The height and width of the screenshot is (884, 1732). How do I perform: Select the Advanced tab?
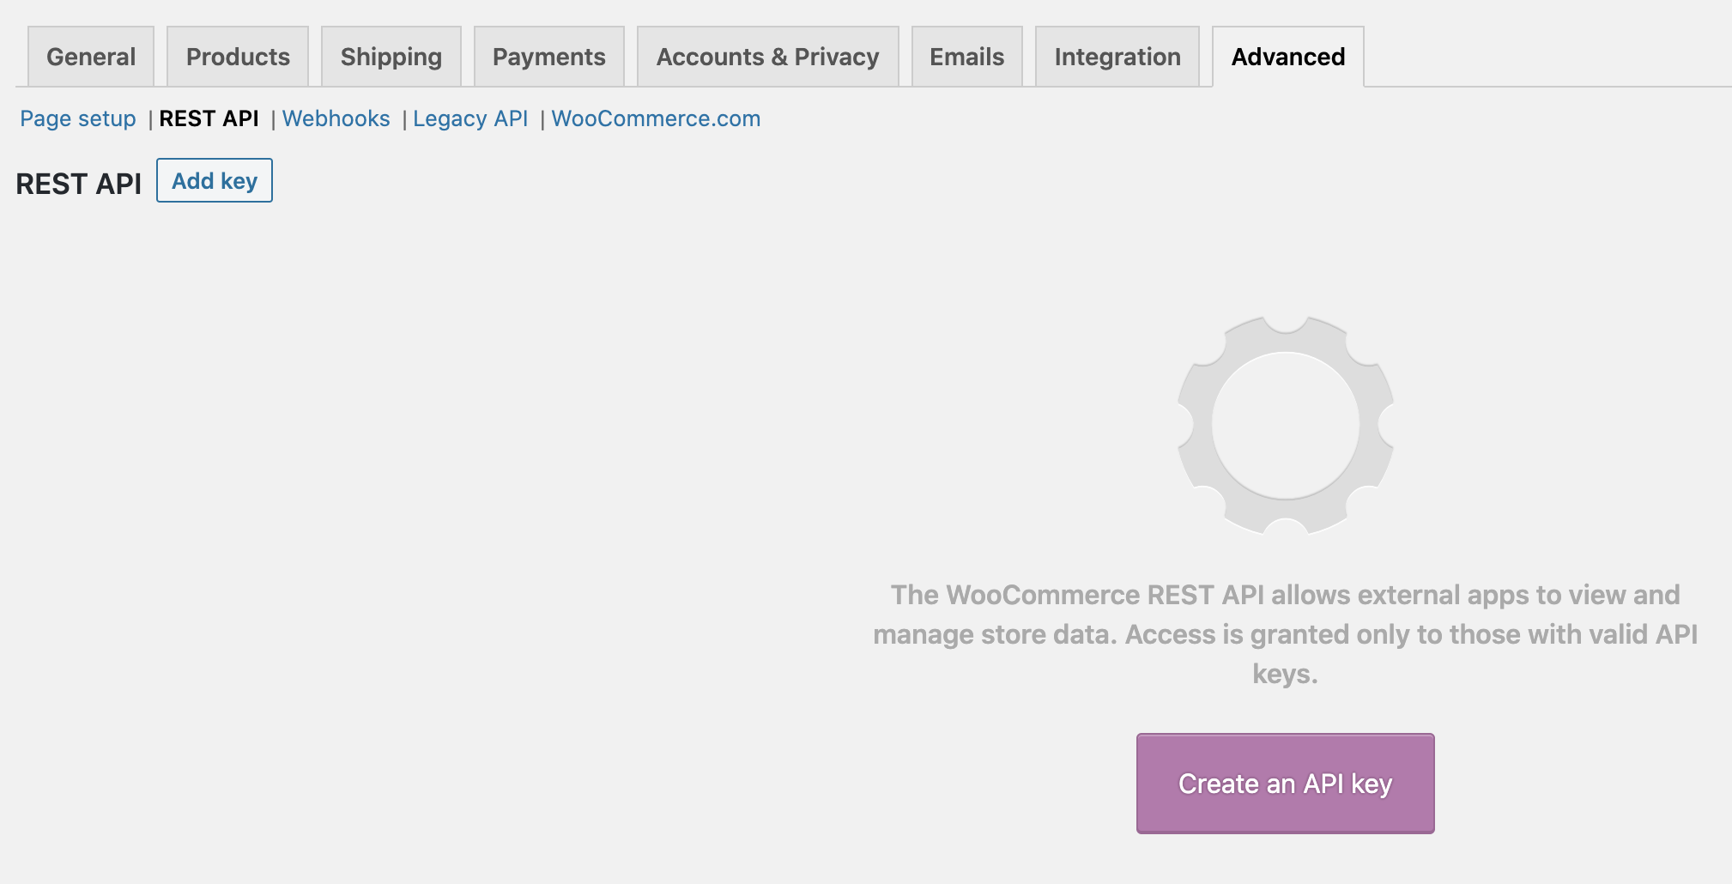tap(1288, 57)
